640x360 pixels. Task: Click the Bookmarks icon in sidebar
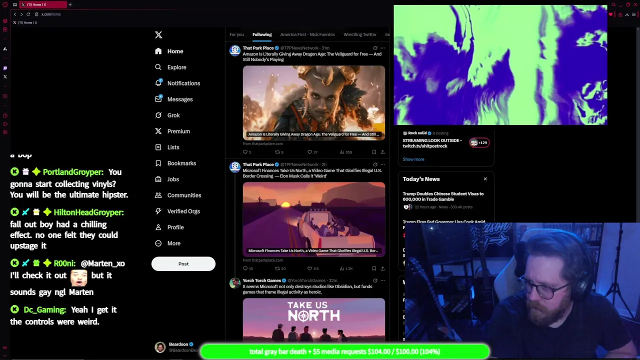158,163
